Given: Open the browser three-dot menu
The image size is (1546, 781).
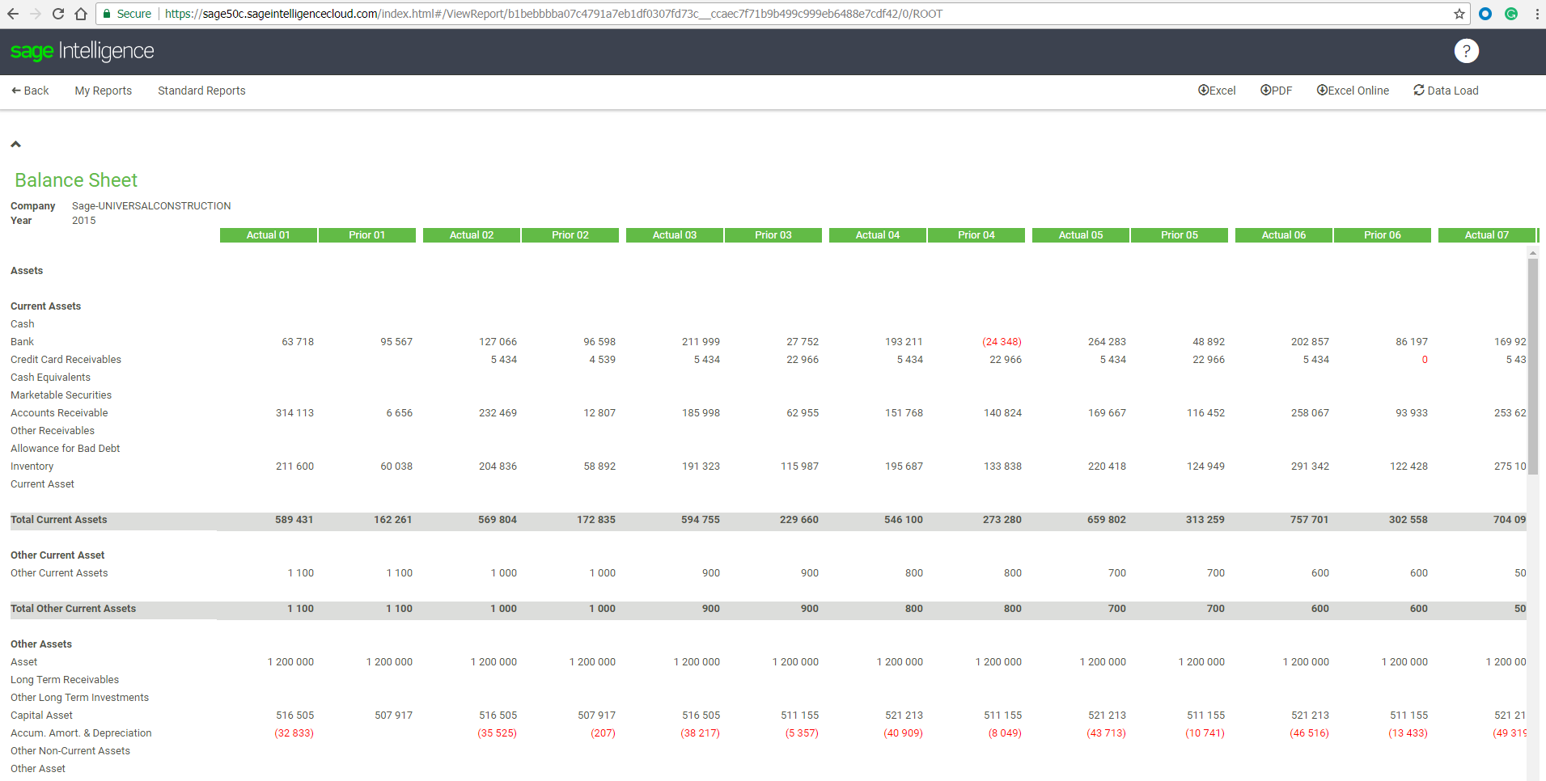Looking at the screenshot, I should (1536, 14).
